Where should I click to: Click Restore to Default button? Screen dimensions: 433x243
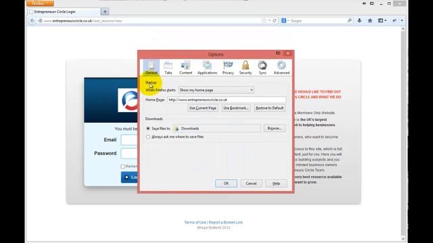coord(269,108)
